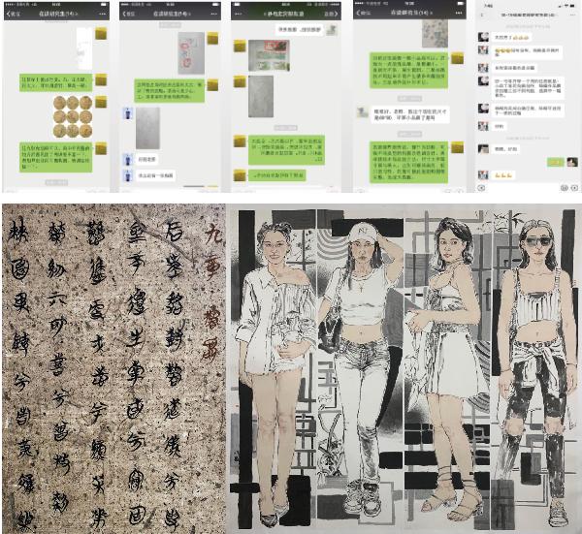582x534 pixels.
Task: Select the large green message in the third chat
Action: [x=286, y=150]
